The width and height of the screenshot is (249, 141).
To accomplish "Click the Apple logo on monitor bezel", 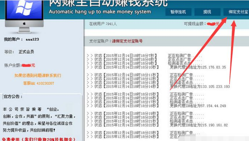I will point(24,23).
